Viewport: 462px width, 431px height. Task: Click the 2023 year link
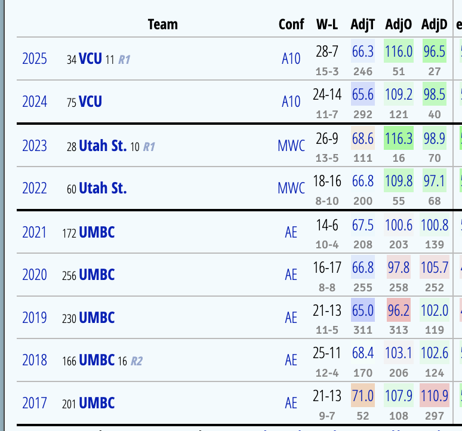pos(34,146)
